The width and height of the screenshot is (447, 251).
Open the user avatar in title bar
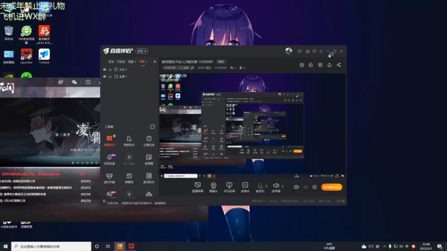288,51
